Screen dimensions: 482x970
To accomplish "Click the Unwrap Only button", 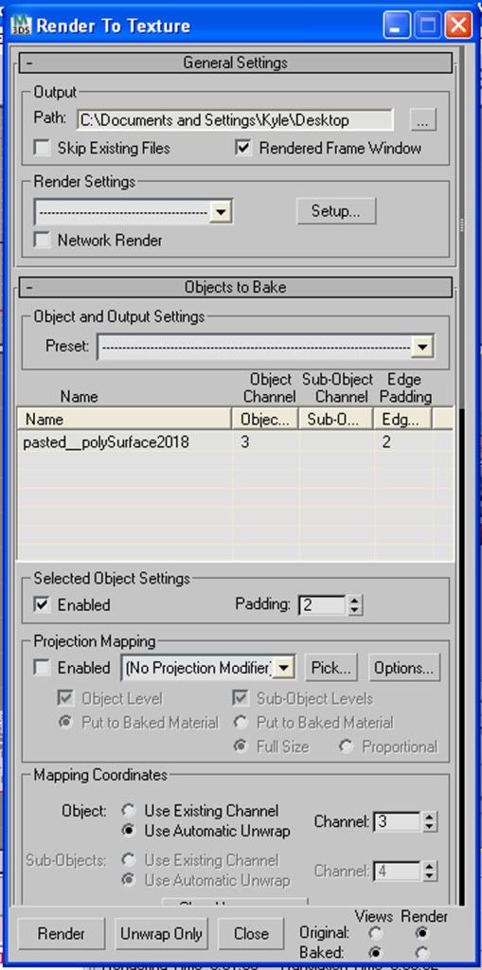I will [x=160, y=933].
